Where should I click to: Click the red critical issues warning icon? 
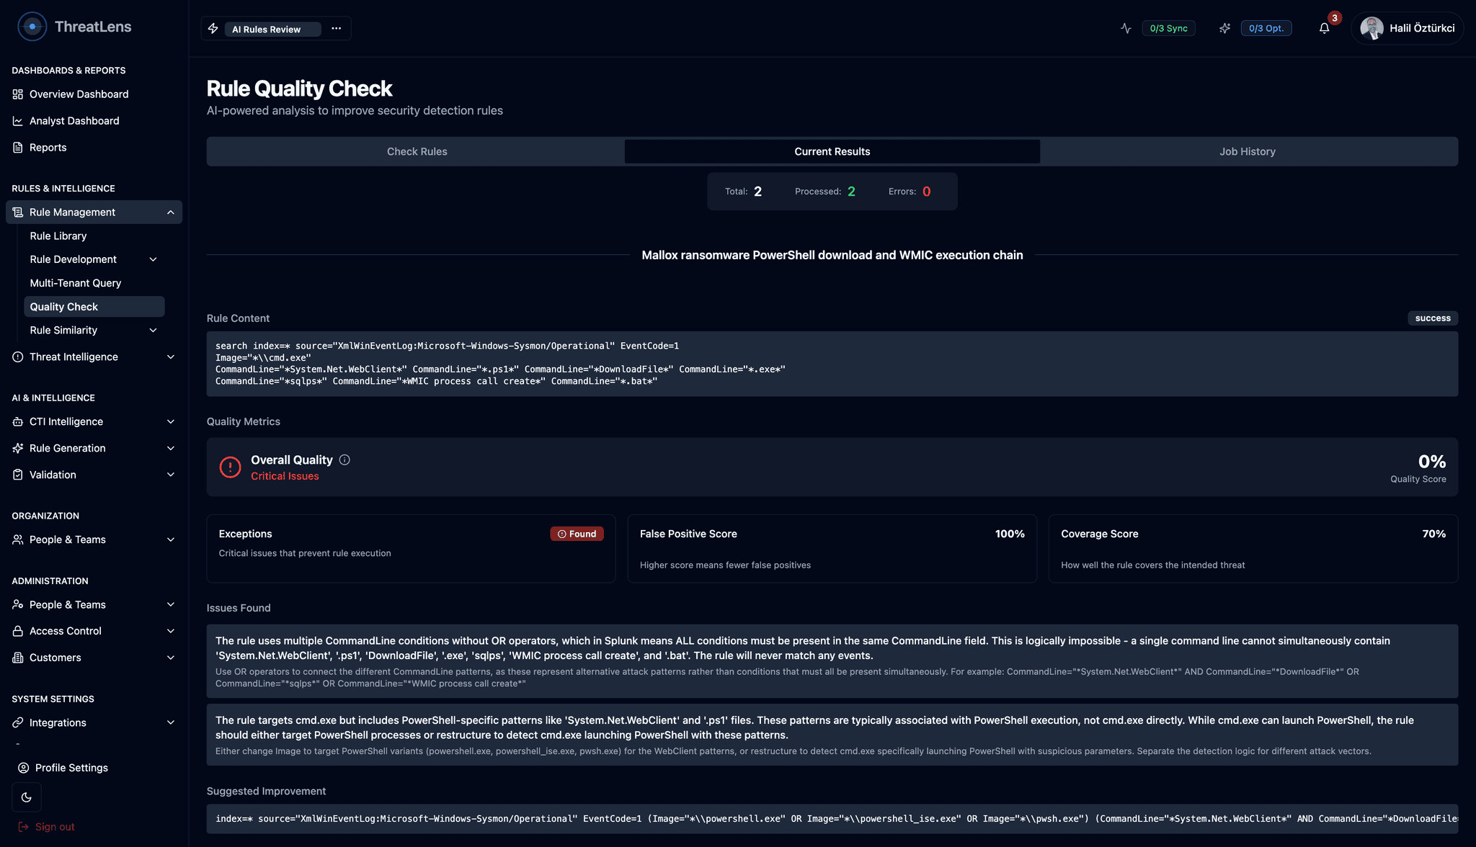(x=230, y=467)
